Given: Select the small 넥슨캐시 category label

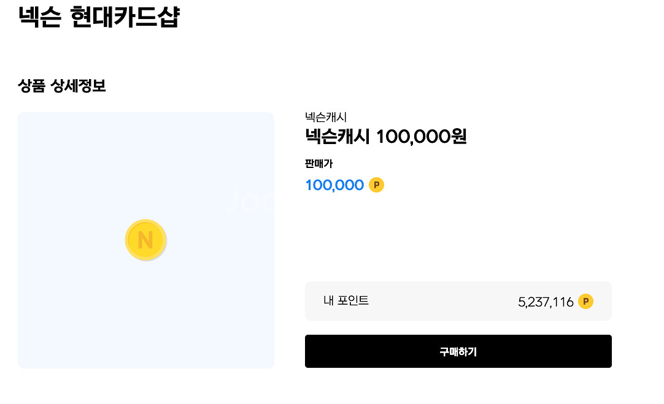Looking at the screenshot, I should pos(326,117).
